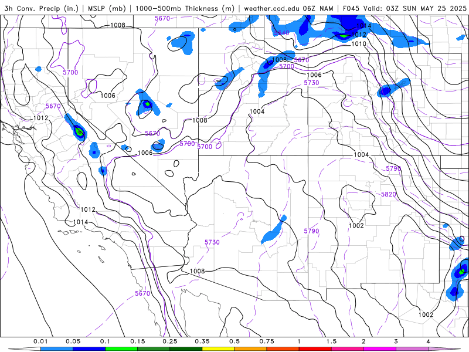Image resolution: width=469 pixels, height=352 pixels.
Task: Click the purple '5820' thickness label
Action: click(x=389, y=194)
